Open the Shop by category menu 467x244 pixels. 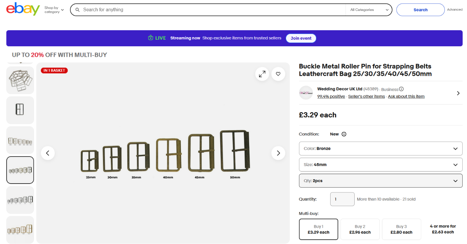click(x=54, y=10)
